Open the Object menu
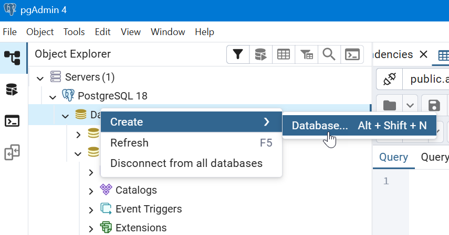Screen dimensions: 449x235 point(40,32)
